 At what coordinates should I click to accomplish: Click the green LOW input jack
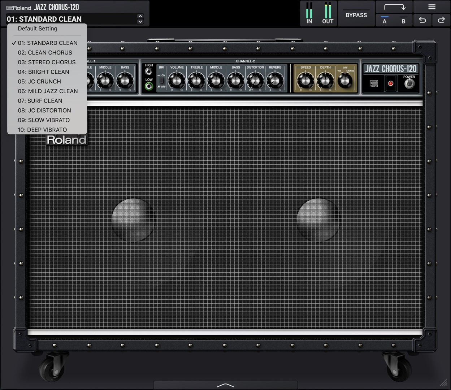pyautogui.click(x=148, y=86)
